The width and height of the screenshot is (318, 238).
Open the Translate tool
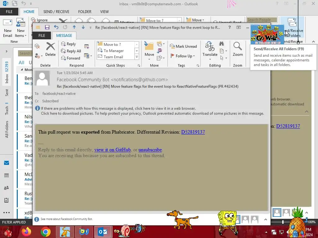(x=210, y=51)
